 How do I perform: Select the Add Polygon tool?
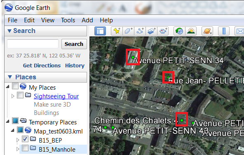point(128,31)
